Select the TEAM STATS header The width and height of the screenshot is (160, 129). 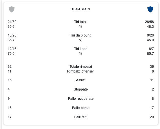[81, 9]
